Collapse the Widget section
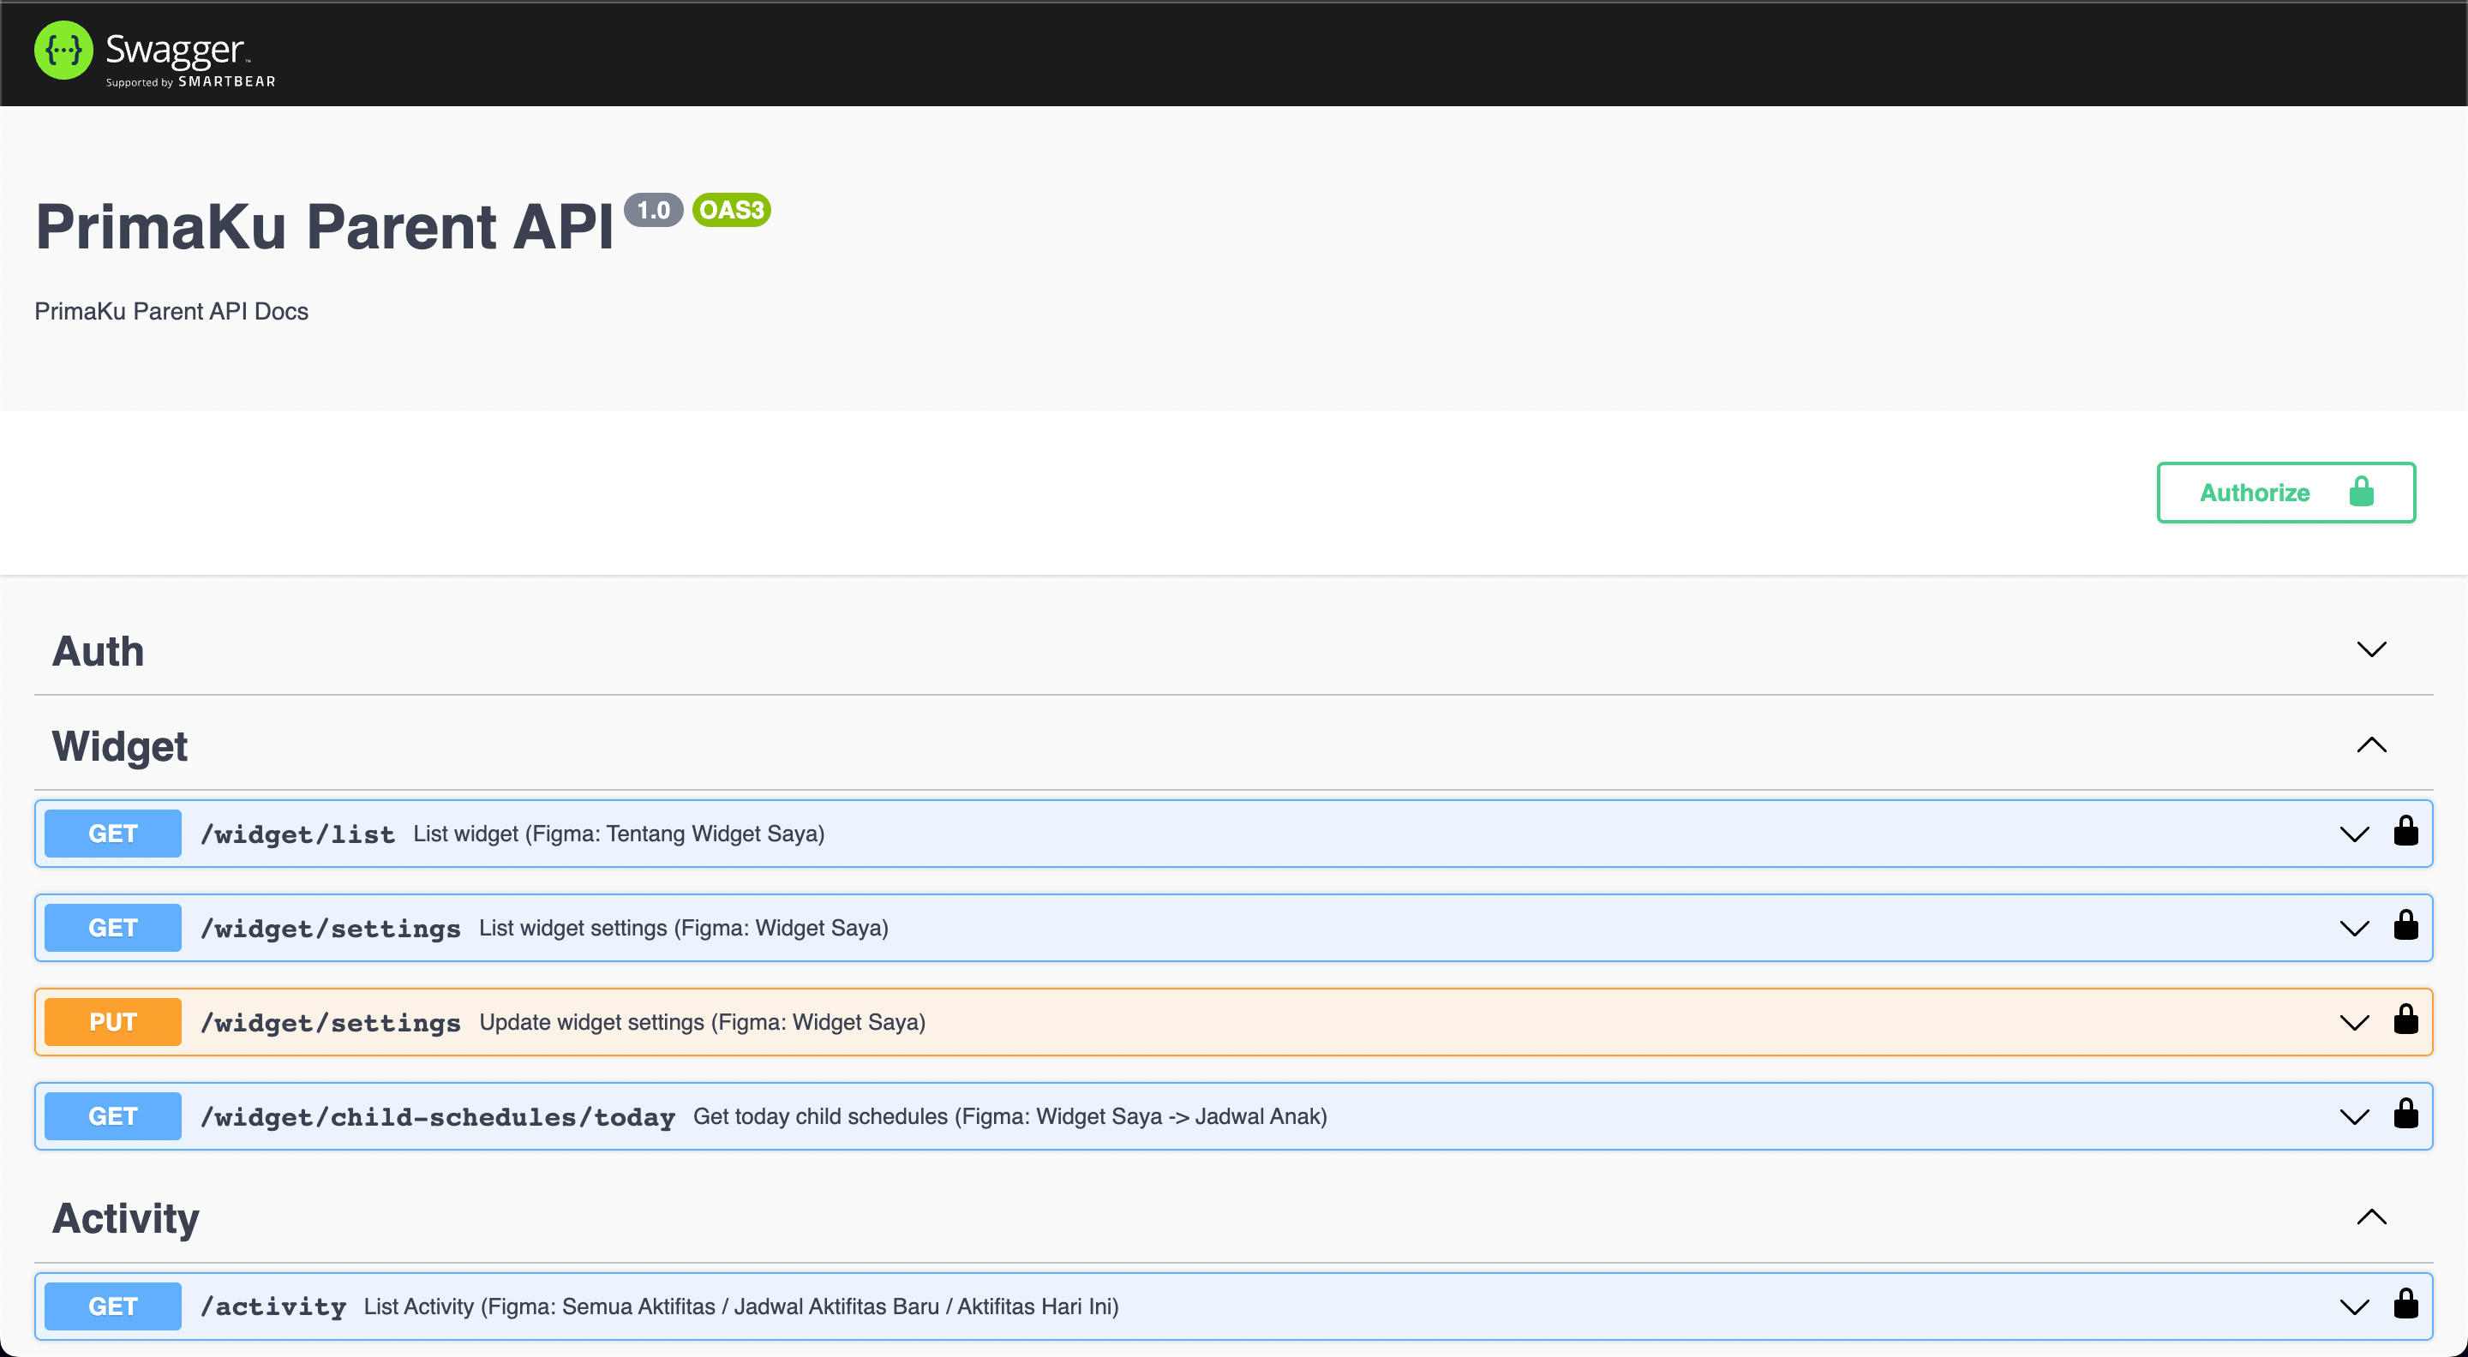The image size is (2468, 1357). coord(2370,745)
